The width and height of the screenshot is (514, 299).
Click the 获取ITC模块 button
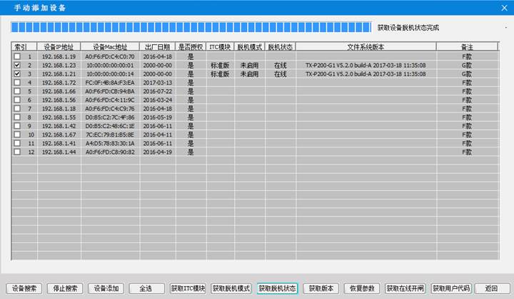tap(188, 288)
